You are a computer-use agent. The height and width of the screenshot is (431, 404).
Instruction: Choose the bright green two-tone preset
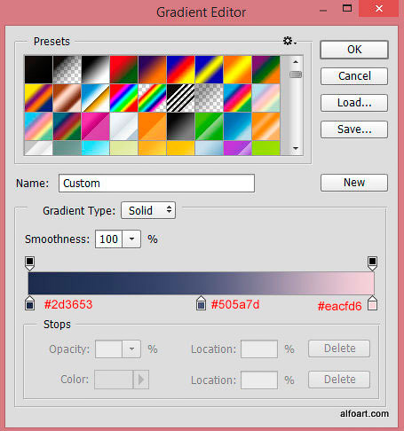[209, 126]
